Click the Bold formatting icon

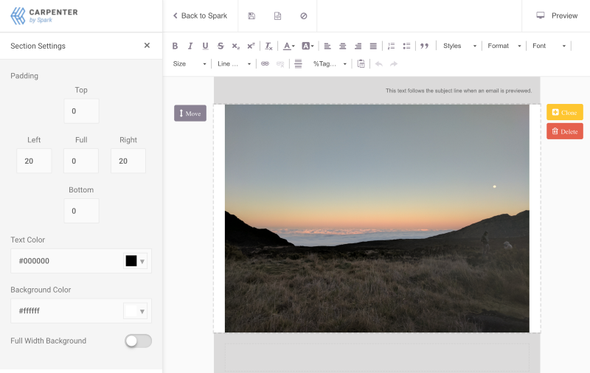click(175, 46)
